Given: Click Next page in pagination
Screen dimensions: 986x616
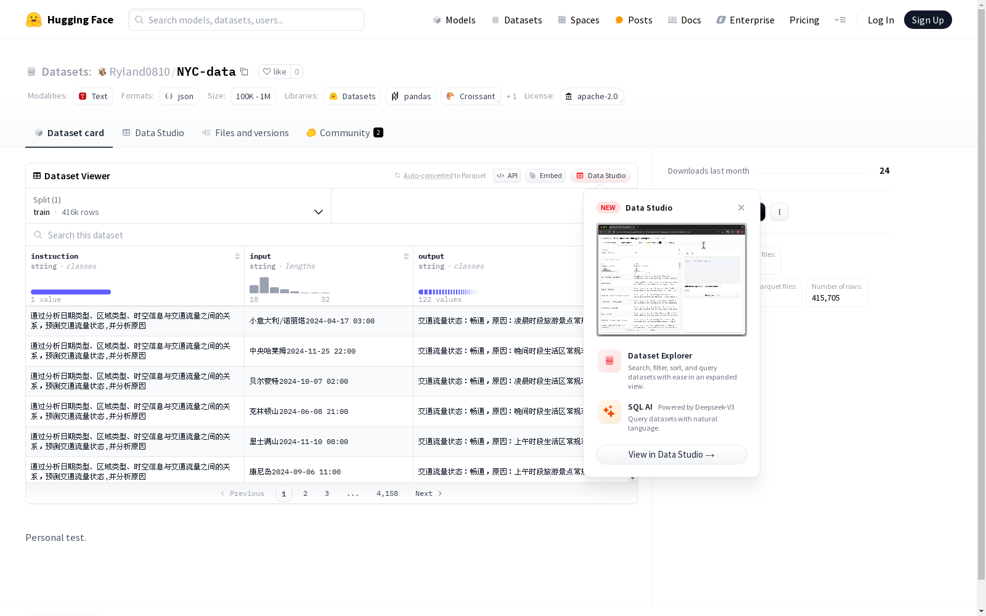Looking at the screenshot, I should 428,493.
